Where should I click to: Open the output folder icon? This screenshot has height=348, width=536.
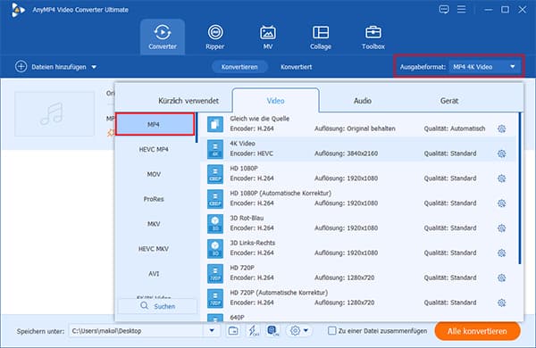(233, 330)
